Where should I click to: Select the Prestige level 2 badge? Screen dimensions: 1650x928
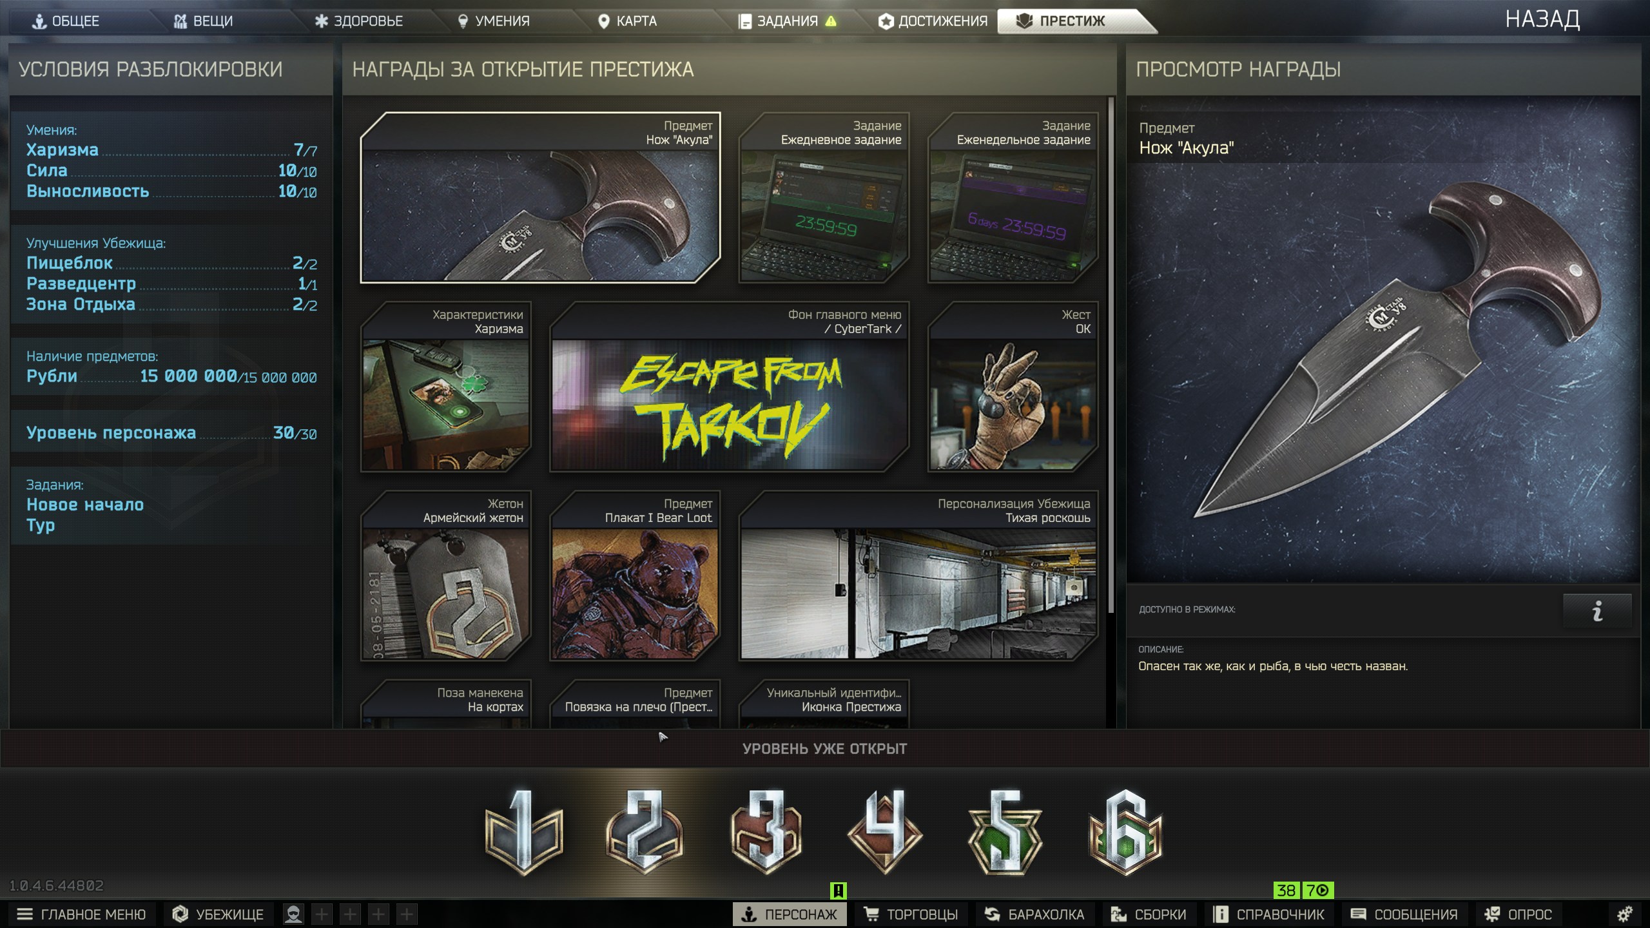pos(644,832)
